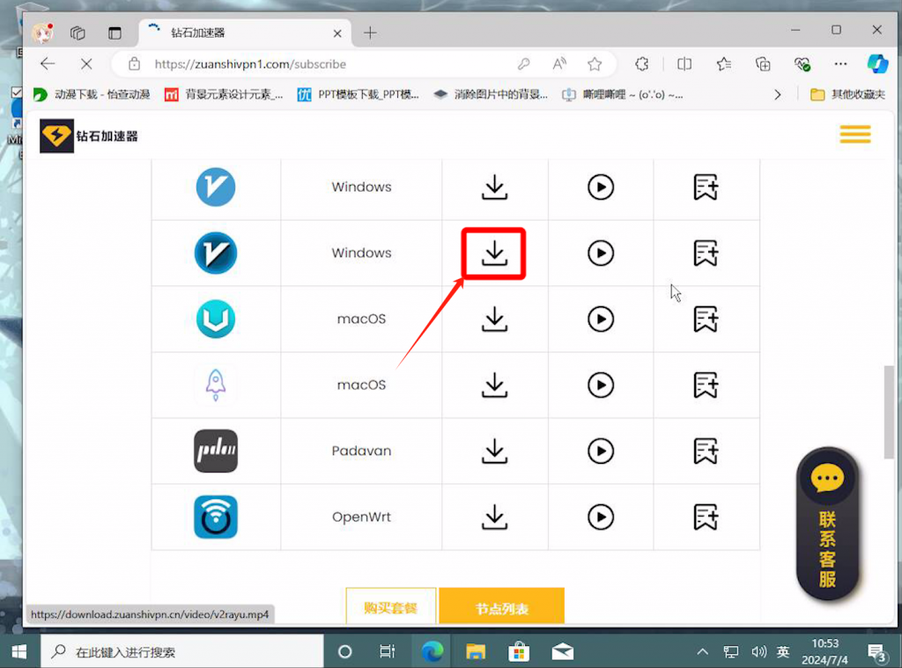The image size is (902, 668).
Task: Stop loading the page
Action: (x=86, y=64)
